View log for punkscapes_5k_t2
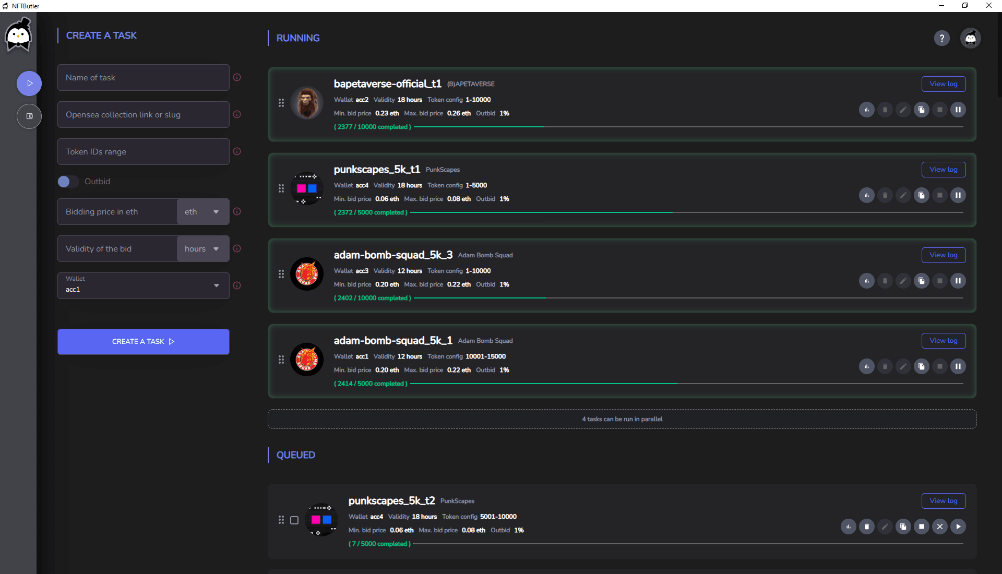This screenshot has width=1002, height=574. pos(944,501)
